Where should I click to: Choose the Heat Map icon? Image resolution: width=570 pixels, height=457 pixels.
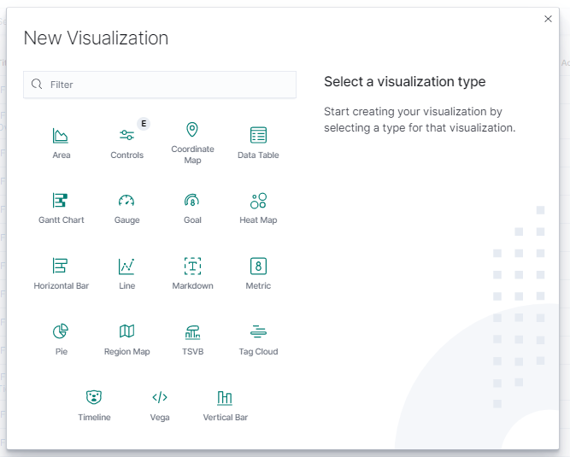(258, 201)
